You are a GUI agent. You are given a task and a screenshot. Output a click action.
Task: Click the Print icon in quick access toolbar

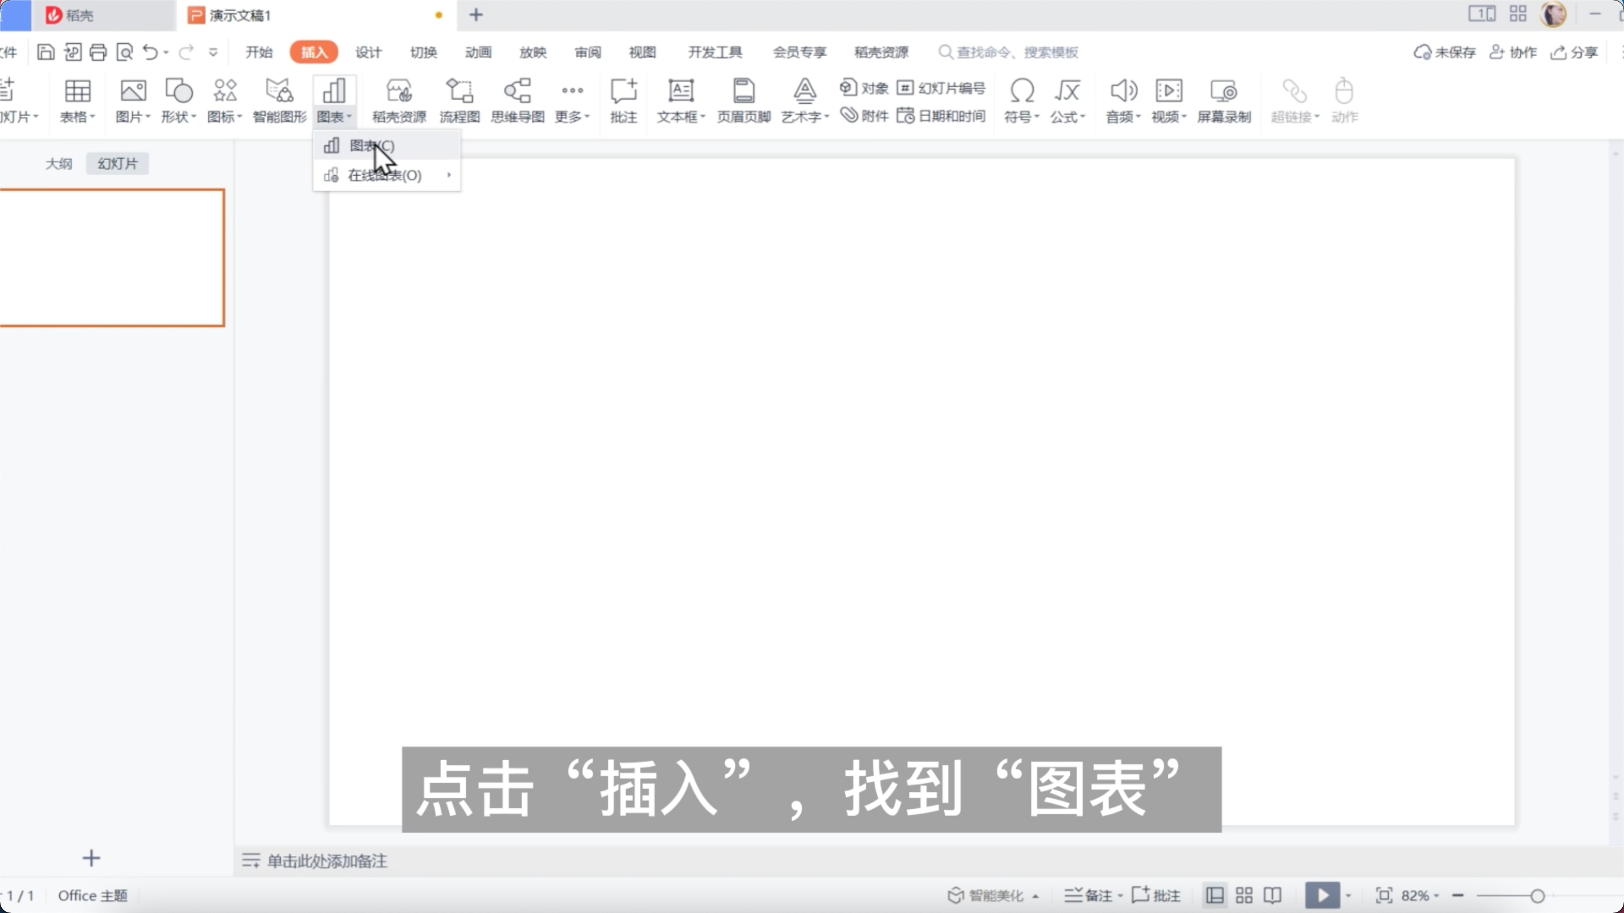pos(98,52)
